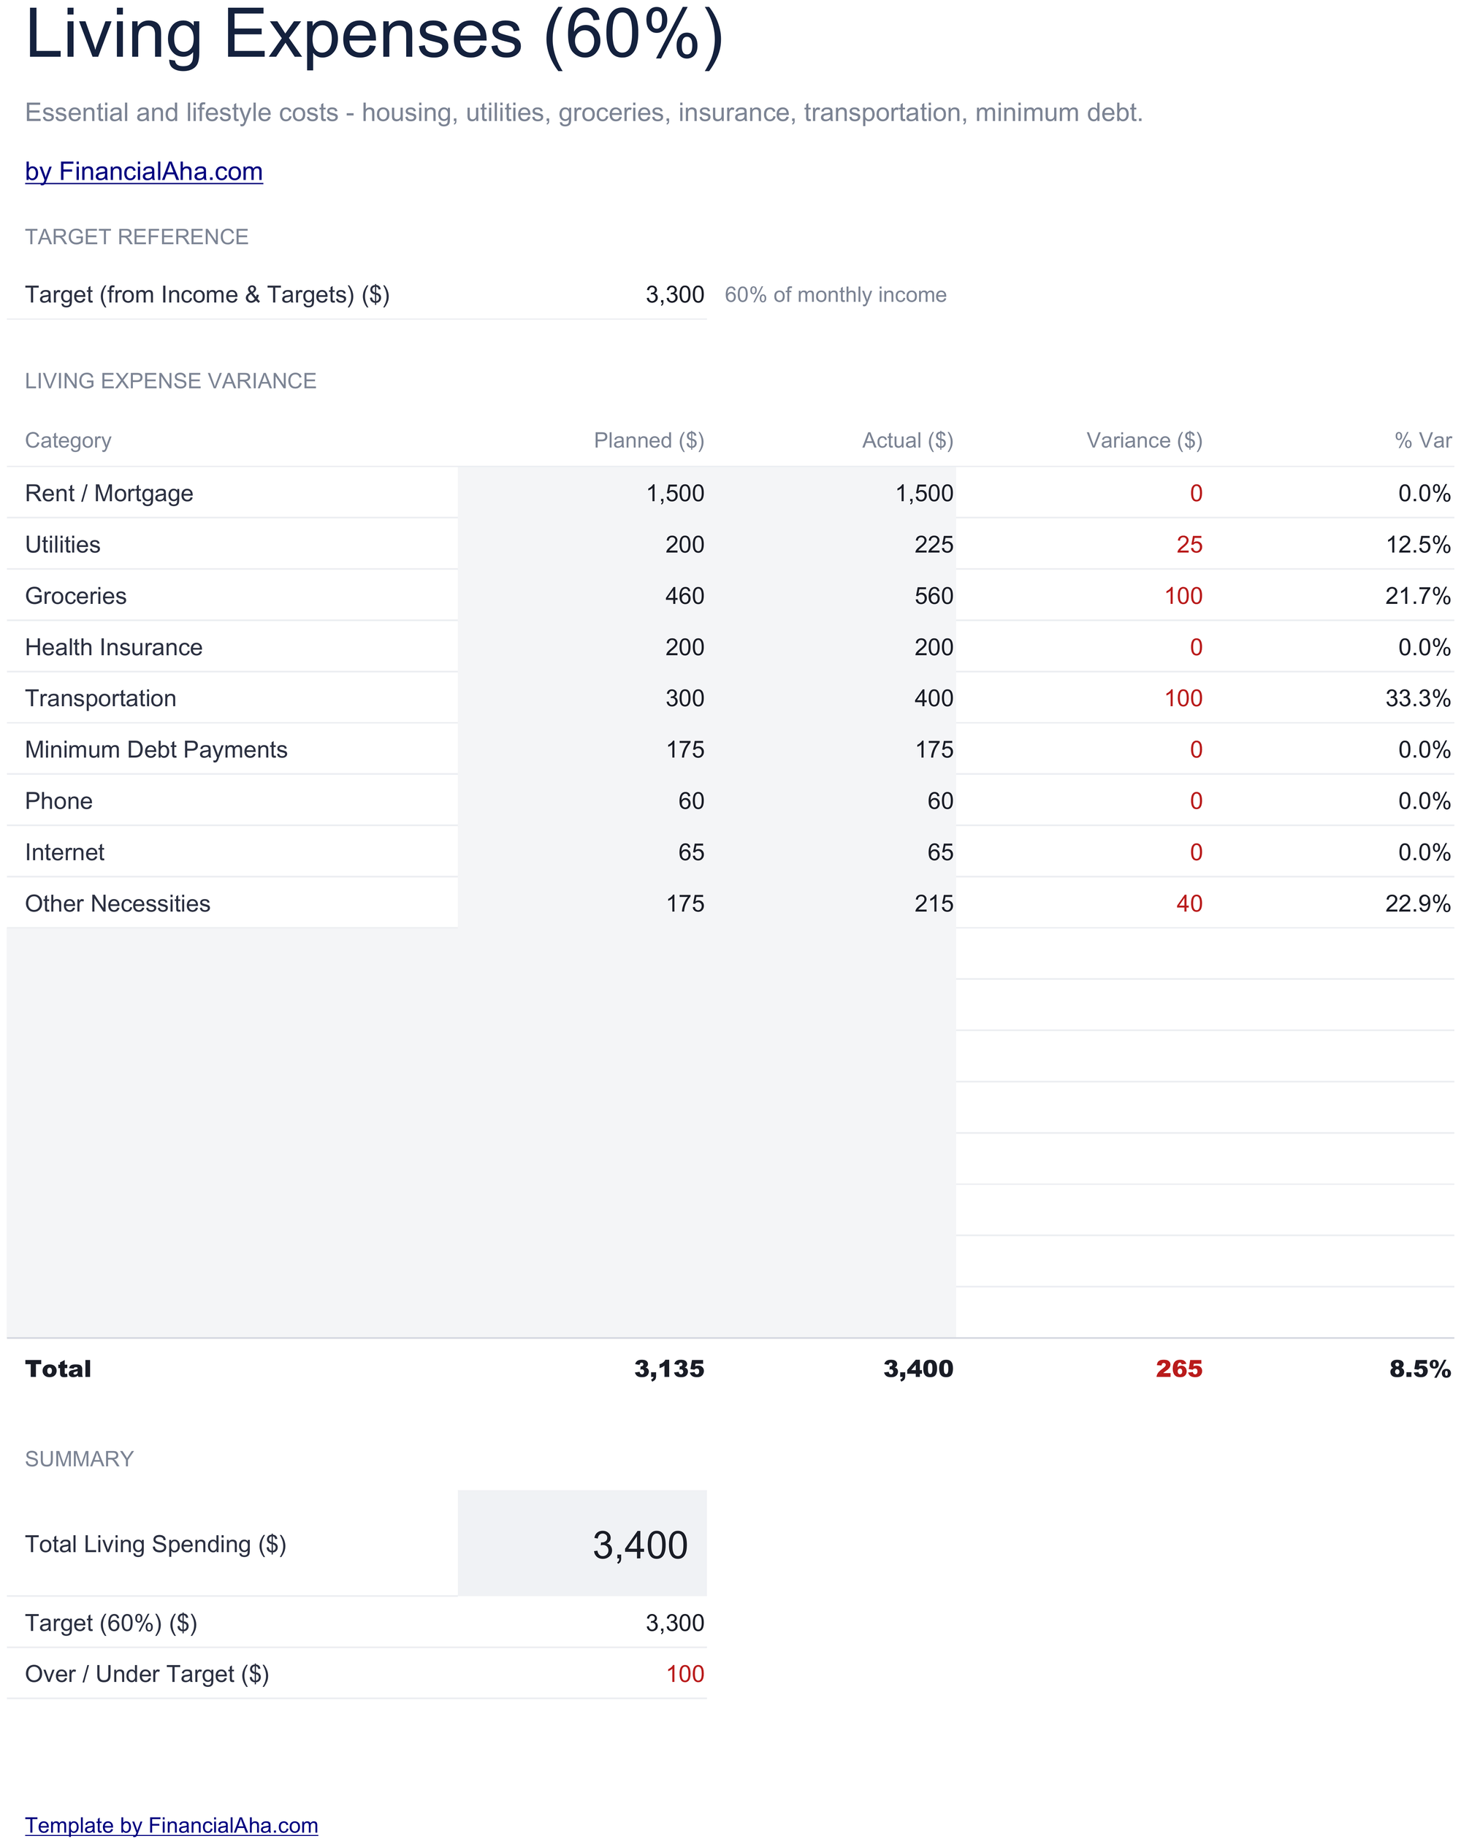This screenshot has width=1461, height=1844.
Task: Click the Phone planned value 60
Action: click(691, 801)
